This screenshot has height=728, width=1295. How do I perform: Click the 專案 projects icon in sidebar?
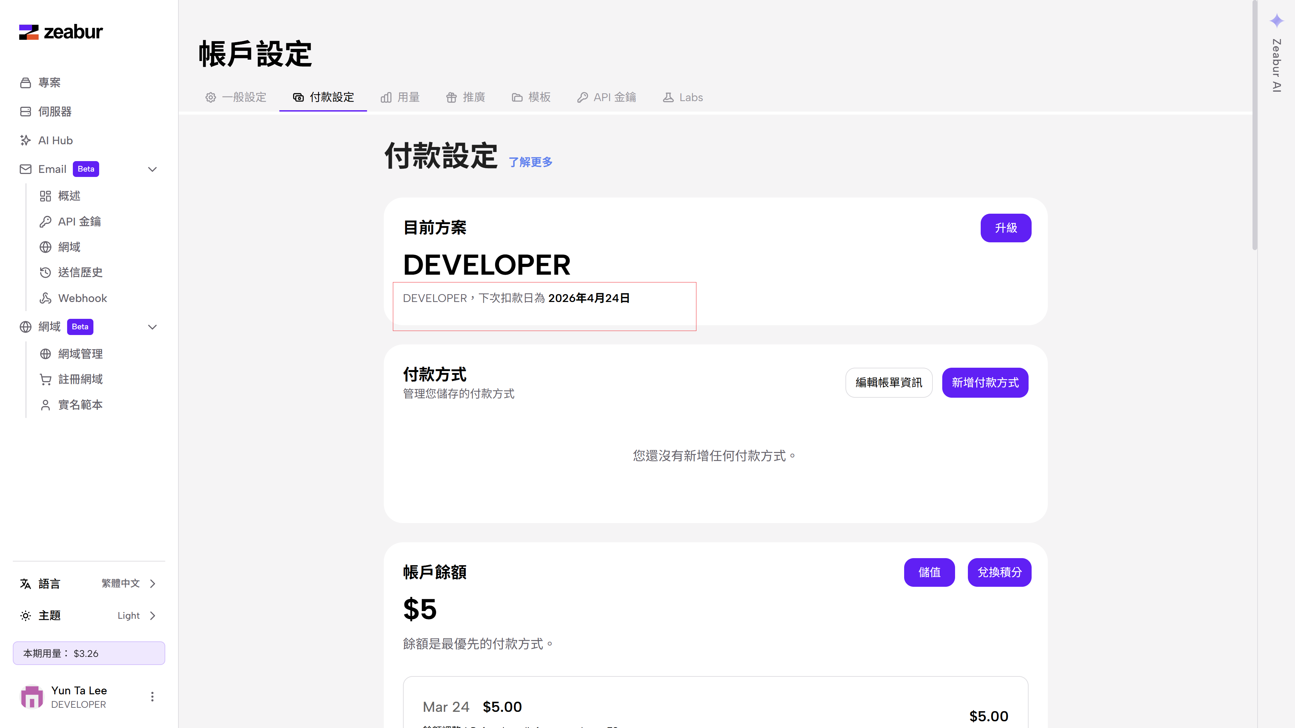[x=26, y=83]
